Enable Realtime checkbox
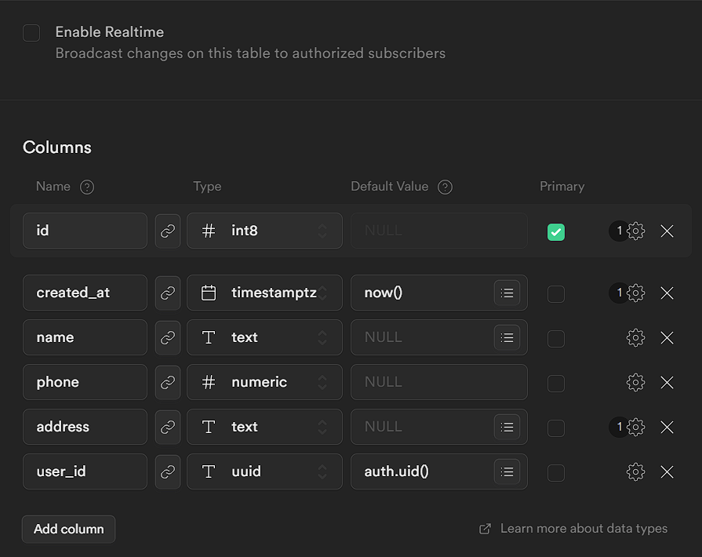This screenshot has width=702, height=557. click(31, 33)
